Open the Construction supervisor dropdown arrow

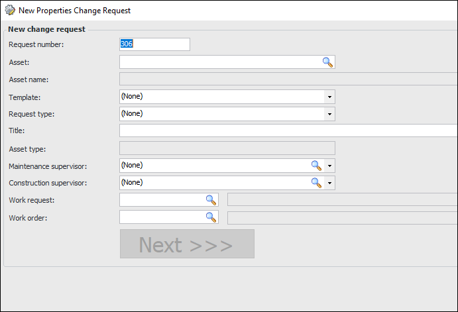[x=329, y=183]
